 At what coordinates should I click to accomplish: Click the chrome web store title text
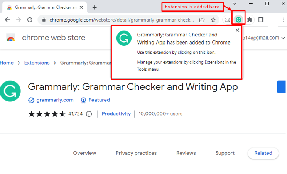point(54,38)
